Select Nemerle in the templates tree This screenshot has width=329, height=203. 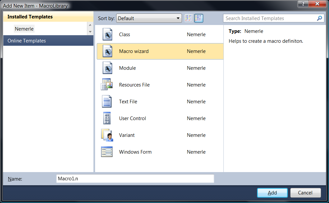24,29
